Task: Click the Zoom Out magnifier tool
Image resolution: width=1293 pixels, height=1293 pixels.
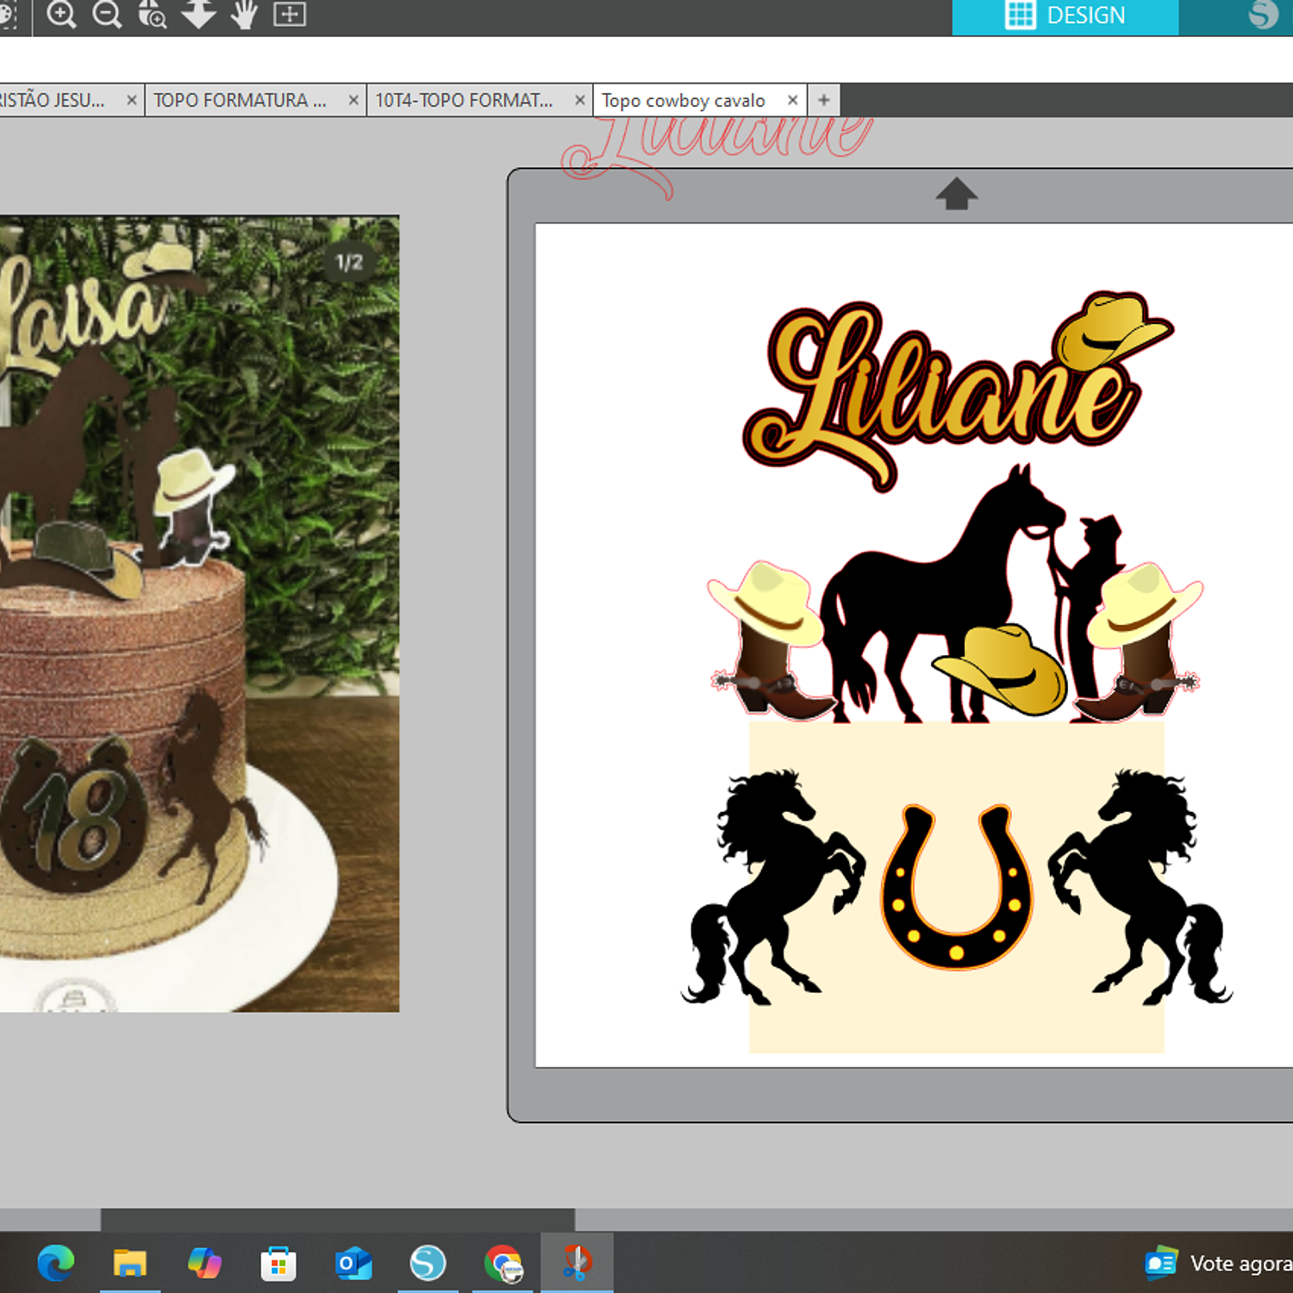Action: pos(107,15)
